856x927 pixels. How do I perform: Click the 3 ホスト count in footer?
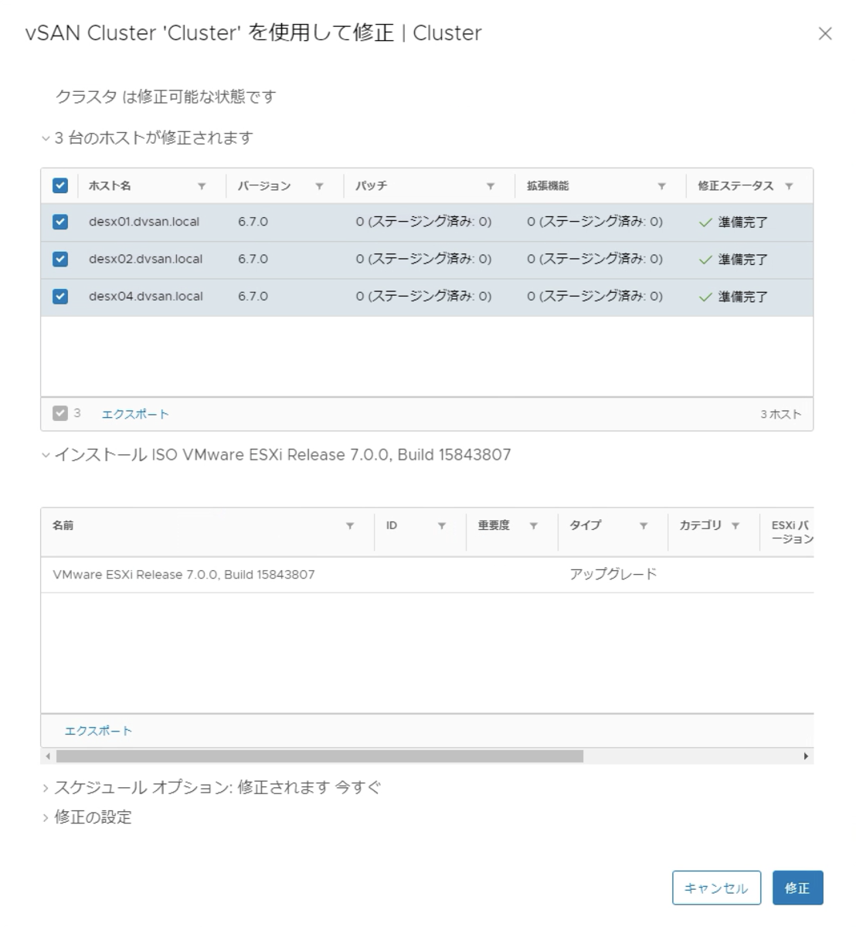(x=781, y=415)
